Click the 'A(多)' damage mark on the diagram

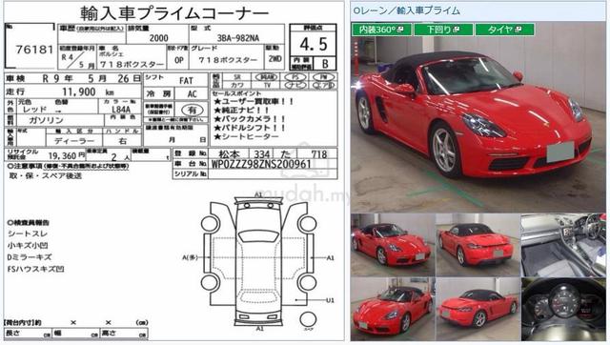point(191,257)
